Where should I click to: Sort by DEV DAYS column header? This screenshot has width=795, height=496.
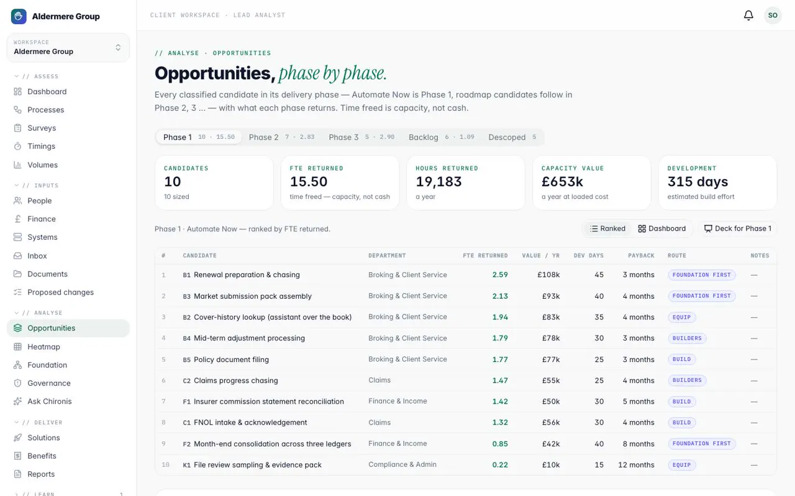[588, 255]
